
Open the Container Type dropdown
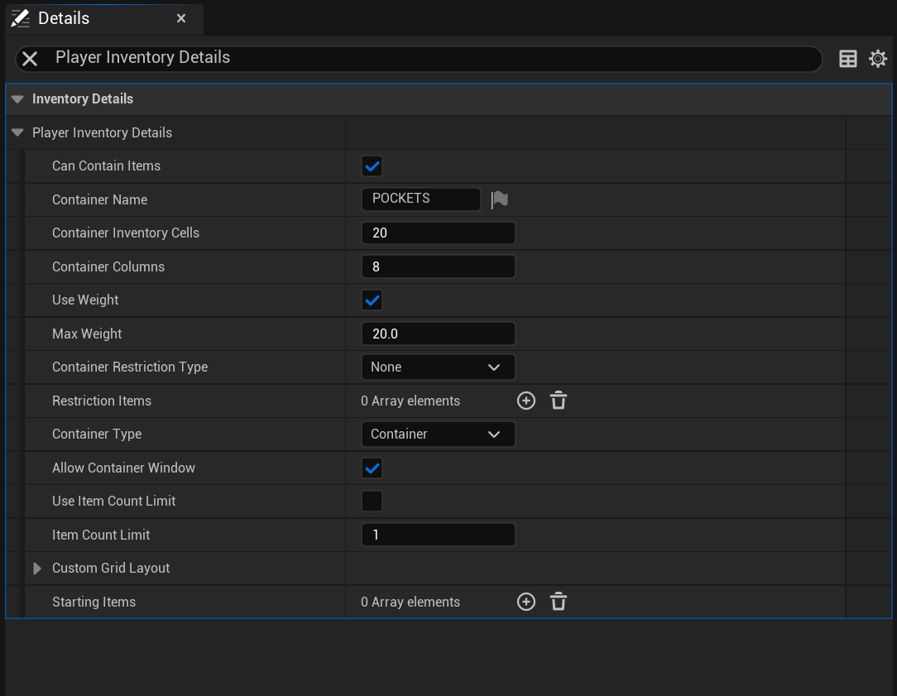(x=438, y=434)
